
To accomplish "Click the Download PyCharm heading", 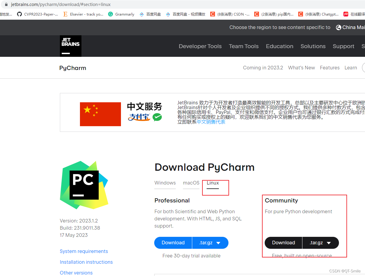I will [205, 167].
